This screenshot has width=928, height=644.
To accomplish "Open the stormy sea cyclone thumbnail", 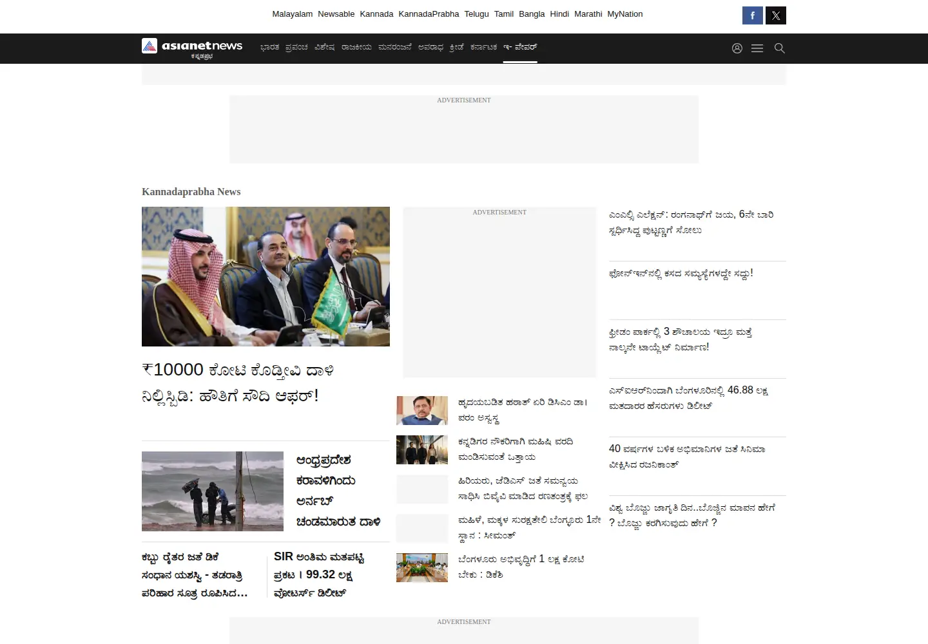I will (x=213, y=491).
